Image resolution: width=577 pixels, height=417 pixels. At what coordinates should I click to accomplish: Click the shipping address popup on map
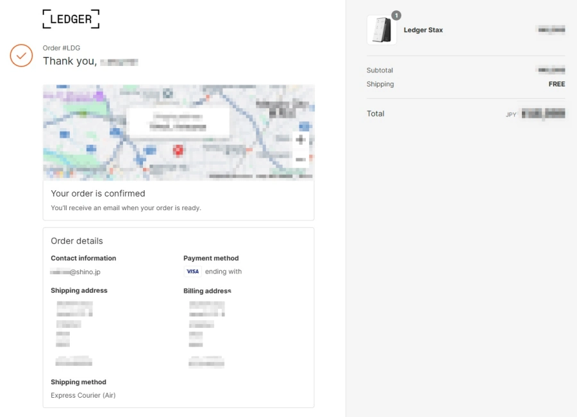pos(178,122)
